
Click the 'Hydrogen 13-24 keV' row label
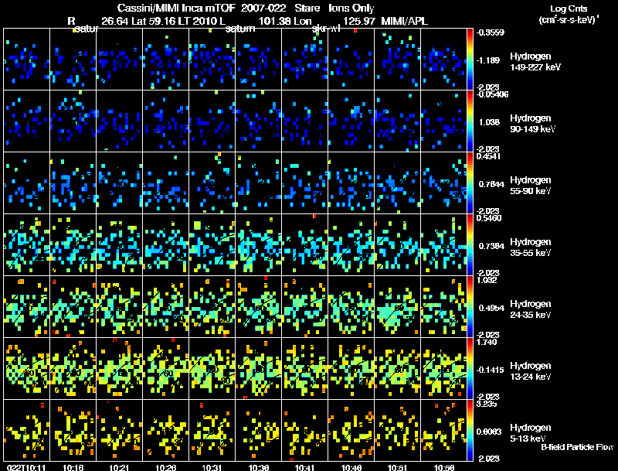click(x=530, y=371)
